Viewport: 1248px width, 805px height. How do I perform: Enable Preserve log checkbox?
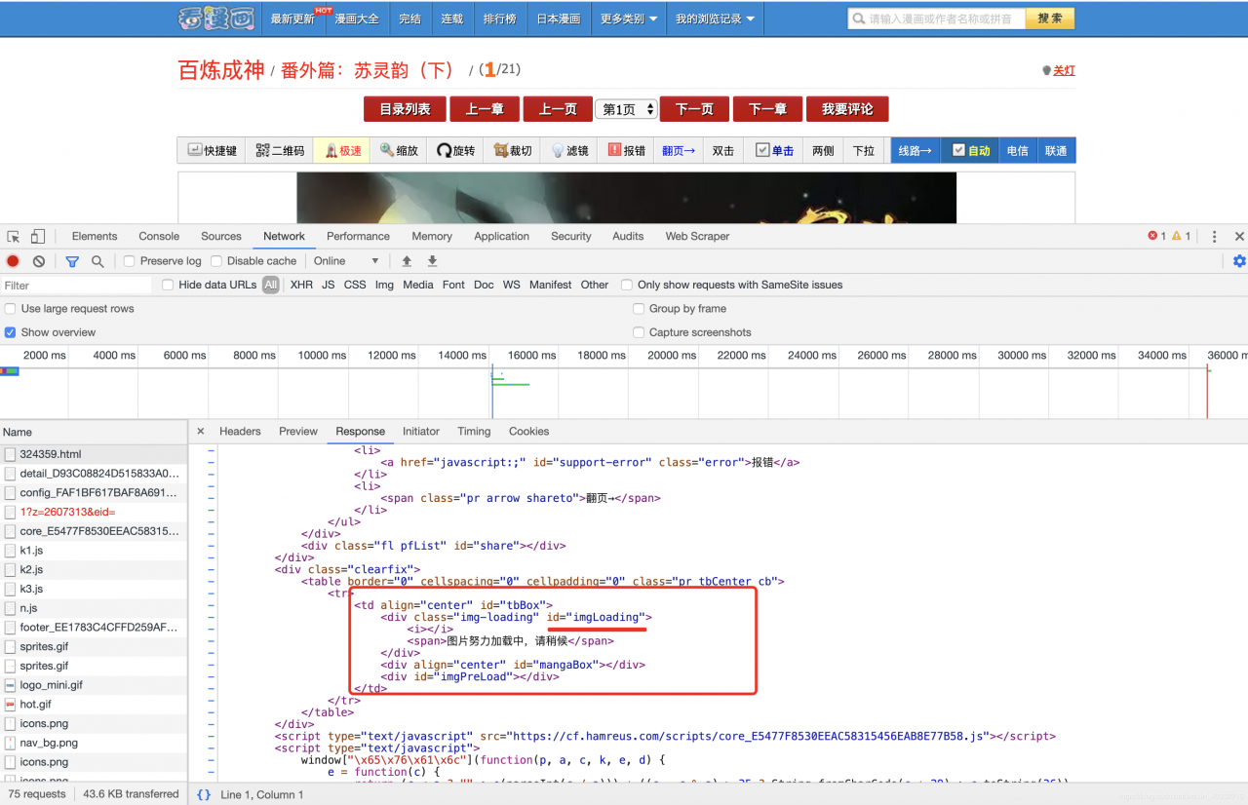[129, 261]
